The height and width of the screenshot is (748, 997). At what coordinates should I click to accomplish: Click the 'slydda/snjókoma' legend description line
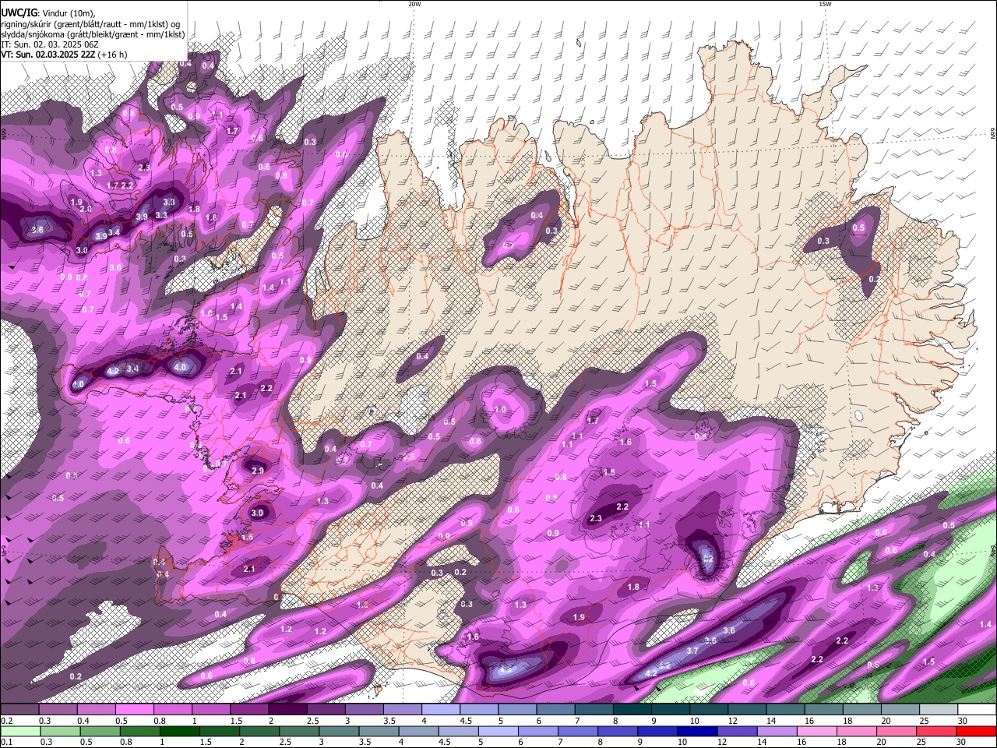[x=93, y=34]
